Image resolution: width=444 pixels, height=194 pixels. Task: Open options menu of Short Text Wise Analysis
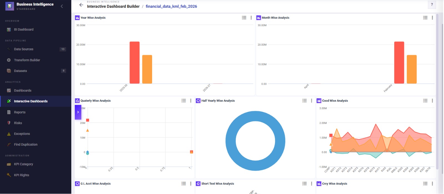(312, 183)
